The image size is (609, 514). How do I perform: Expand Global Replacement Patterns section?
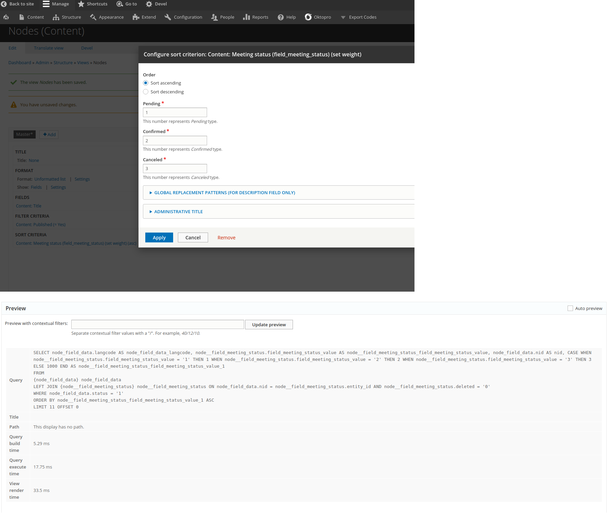224,192
